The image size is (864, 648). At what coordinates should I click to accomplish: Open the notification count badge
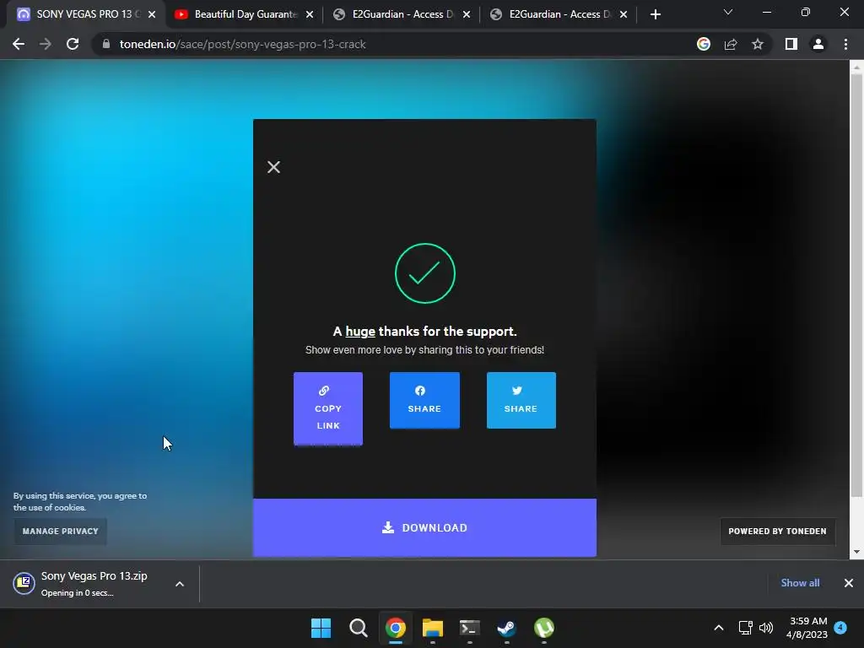(x=840, y=627)
